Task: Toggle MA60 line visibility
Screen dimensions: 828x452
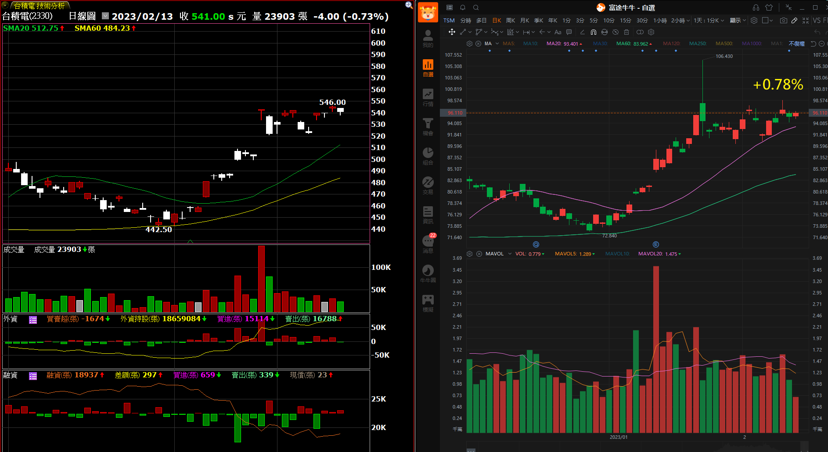Action: (x=634, y=43)
